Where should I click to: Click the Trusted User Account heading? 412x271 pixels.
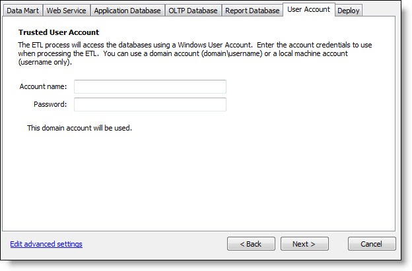pyautogui.click(x=59, y=32)
